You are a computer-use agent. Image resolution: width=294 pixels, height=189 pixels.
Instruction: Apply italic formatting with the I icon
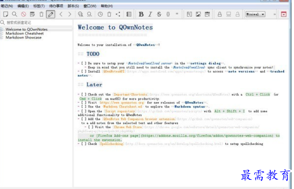coord(150,14)
